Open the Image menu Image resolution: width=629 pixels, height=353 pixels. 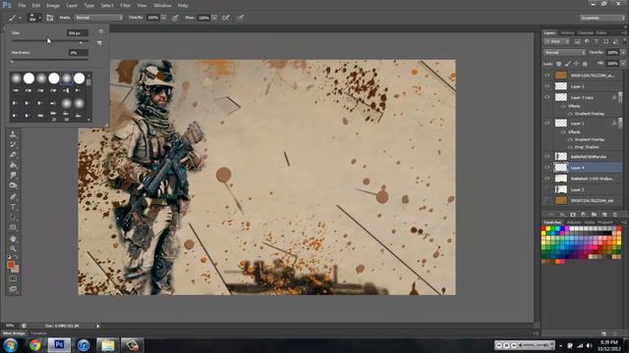pyautogui.click(x=53, y=6)
